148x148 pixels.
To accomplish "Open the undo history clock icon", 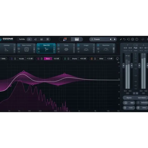I will (x=128, y=39).
